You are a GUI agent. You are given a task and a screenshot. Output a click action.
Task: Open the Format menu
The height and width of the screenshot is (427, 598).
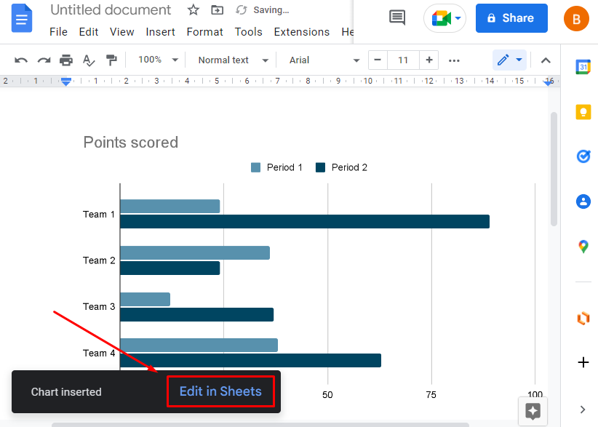204,32
